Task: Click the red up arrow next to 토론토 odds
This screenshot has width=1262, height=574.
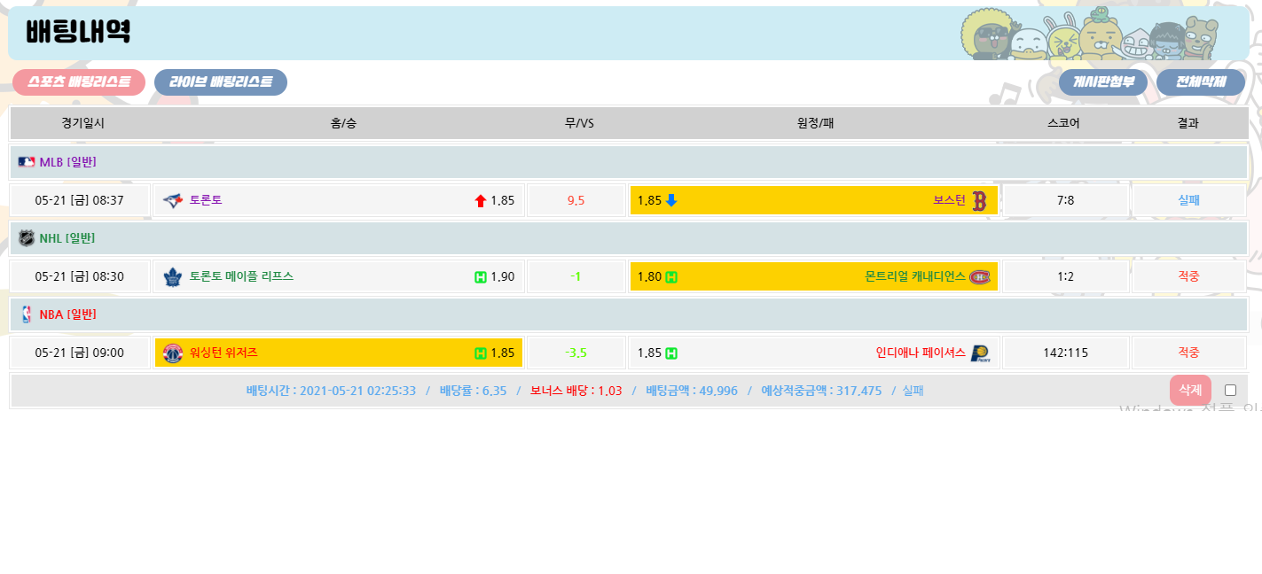Action: (x=481, y=201)
